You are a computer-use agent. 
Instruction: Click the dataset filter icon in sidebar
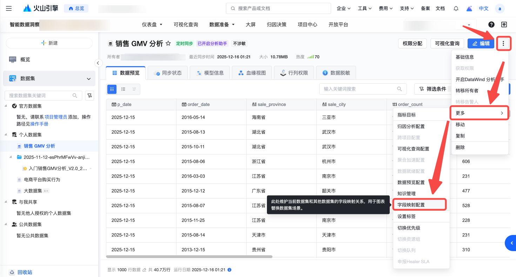pos(89,96)
